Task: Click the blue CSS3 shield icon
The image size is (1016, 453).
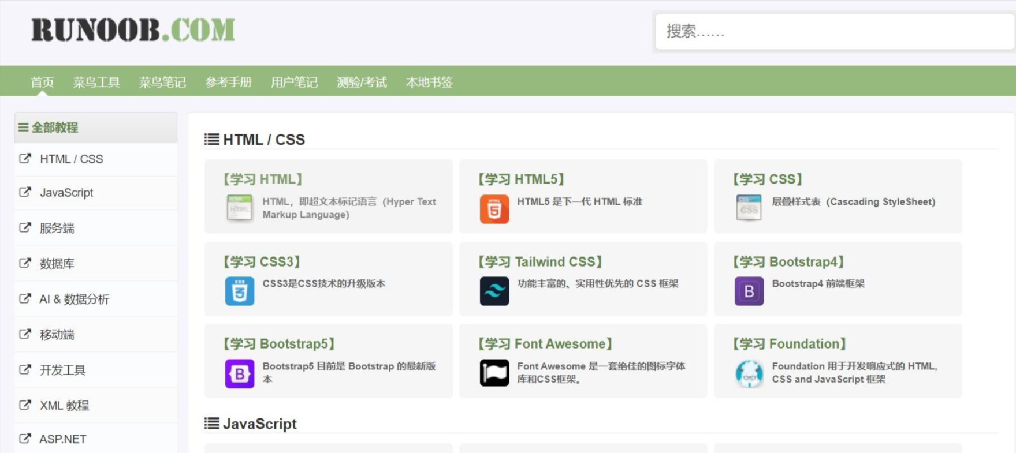Action: 240,291
